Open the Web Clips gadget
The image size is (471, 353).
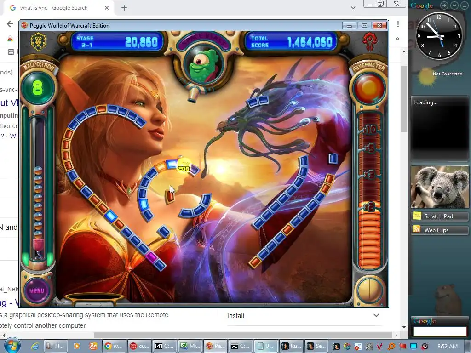tap(440, 230)
